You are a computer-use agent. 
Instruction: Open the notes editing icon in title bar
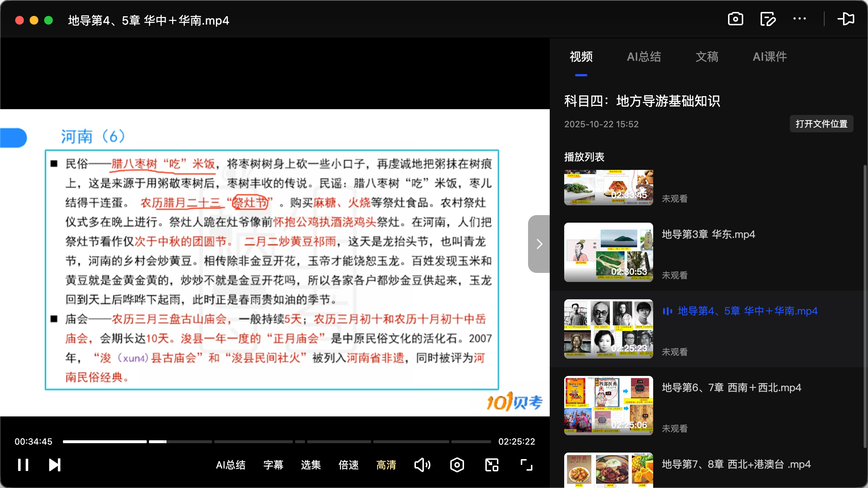(x=767, y=19)
